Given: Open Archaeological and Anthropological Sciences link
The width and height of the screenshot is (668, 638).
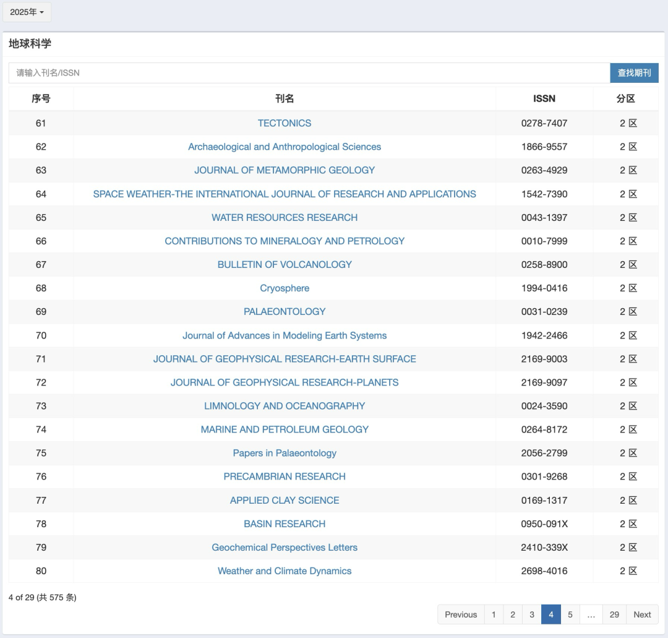Looking at the screenshot, I should click(x=285, y=147).
